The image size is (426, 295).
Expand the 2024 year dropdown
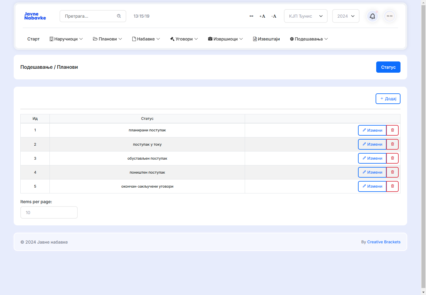[346, 16]
